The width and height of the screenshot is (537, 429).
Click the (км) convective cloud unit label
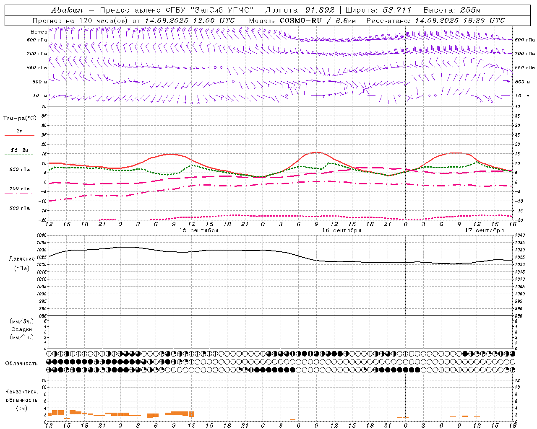coord(22,408)
